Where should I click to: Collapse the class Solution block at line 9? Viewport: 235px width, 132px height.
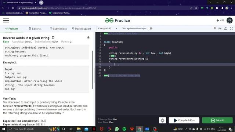click(x=102, y=45)
